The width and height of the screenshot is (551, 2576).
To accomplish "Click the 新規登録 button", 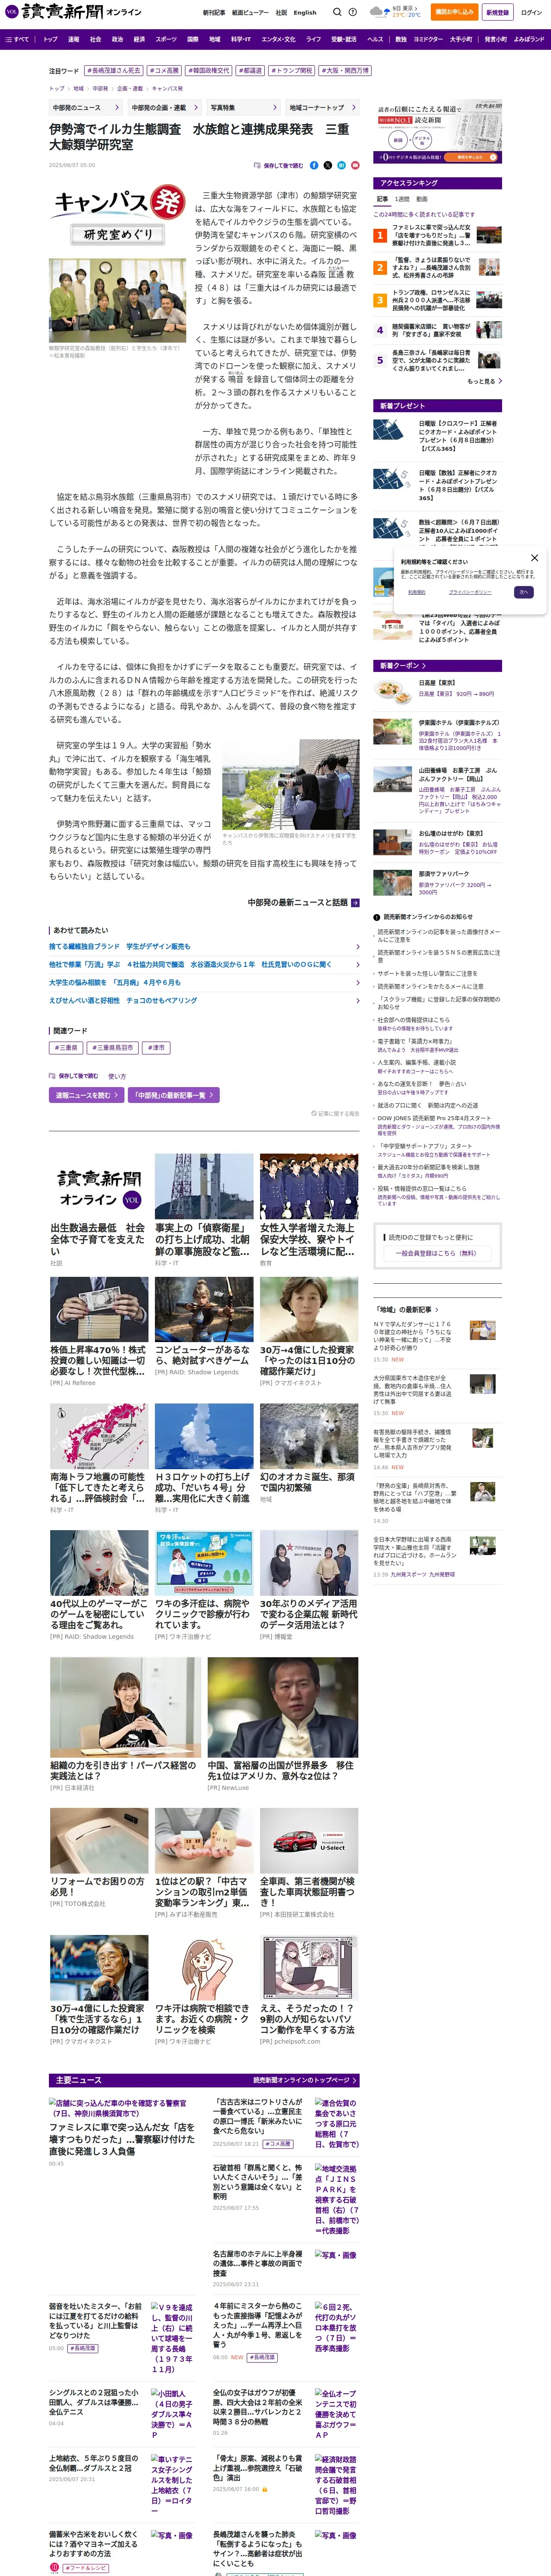I will [497, 12].
